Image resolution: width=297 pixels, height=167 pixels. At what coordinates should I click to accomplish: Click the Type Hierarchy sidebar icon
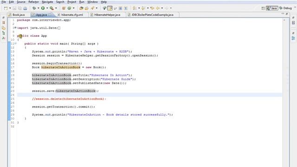[4, 33]
